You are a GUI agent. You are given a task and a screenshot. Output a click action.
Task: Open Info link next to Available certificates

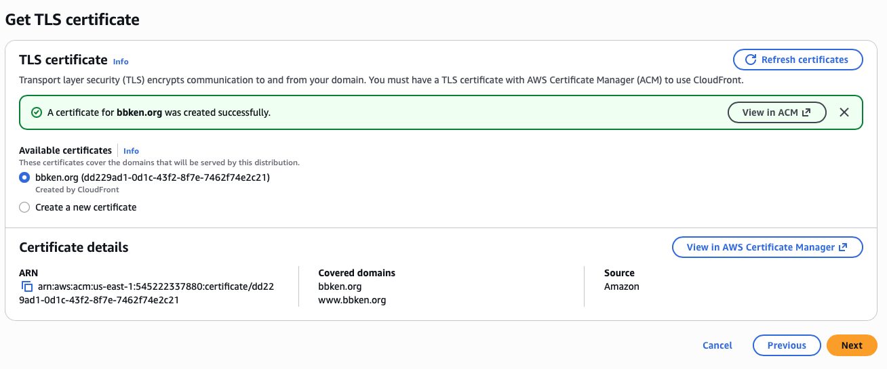coord(131,151)
